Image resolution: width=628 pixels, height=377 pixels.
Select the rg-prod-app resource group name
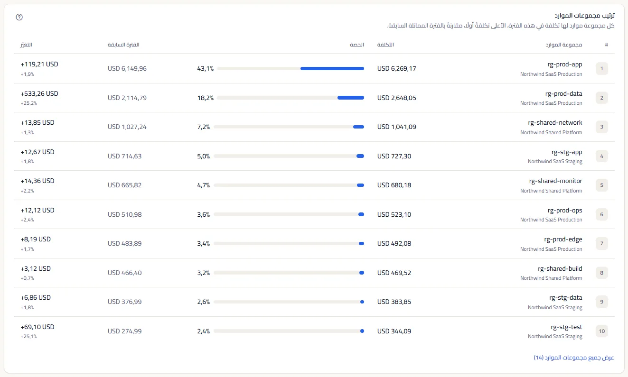[x=564, y=64]
